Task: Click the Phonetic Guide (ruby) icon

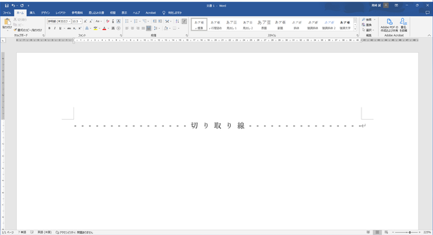Action: (x=113, y=21)
